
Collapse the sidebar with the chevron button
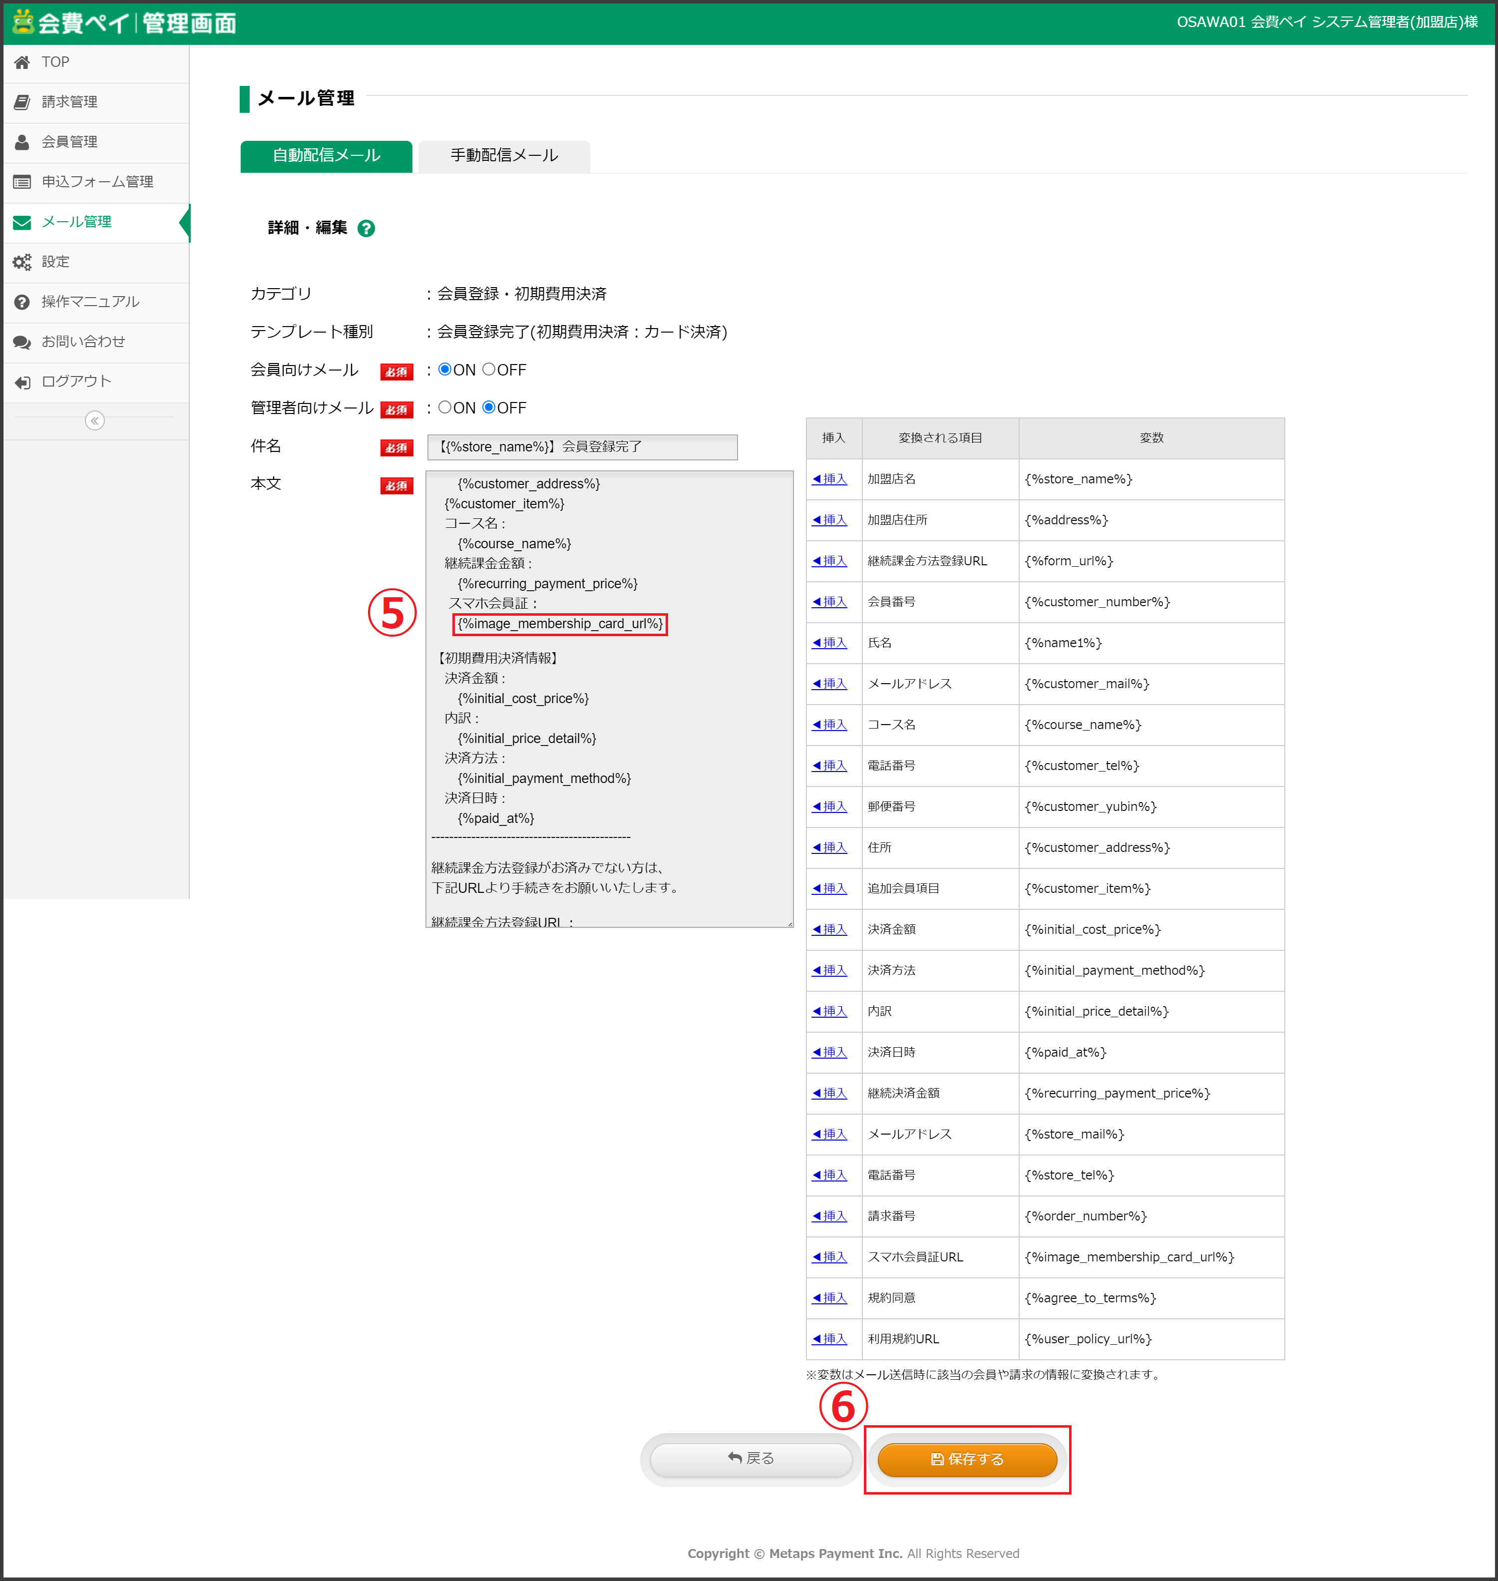[94, 421]
